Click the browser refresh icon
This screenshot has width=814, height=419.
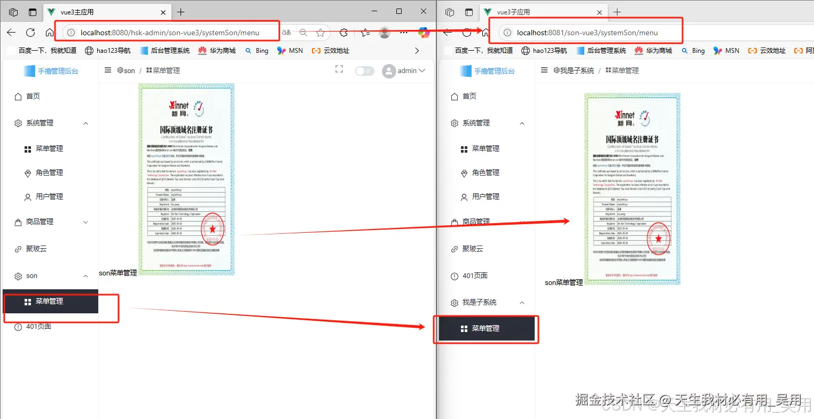point(32,32)
